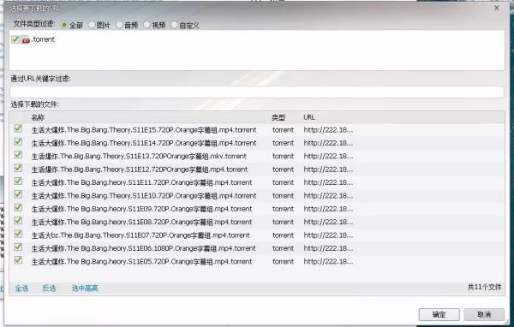This screenshot has height=327, width=514.
Task: Select file name S11E08.720P.Orange字幕组.mp4.torrent
Action: point(141,222)
